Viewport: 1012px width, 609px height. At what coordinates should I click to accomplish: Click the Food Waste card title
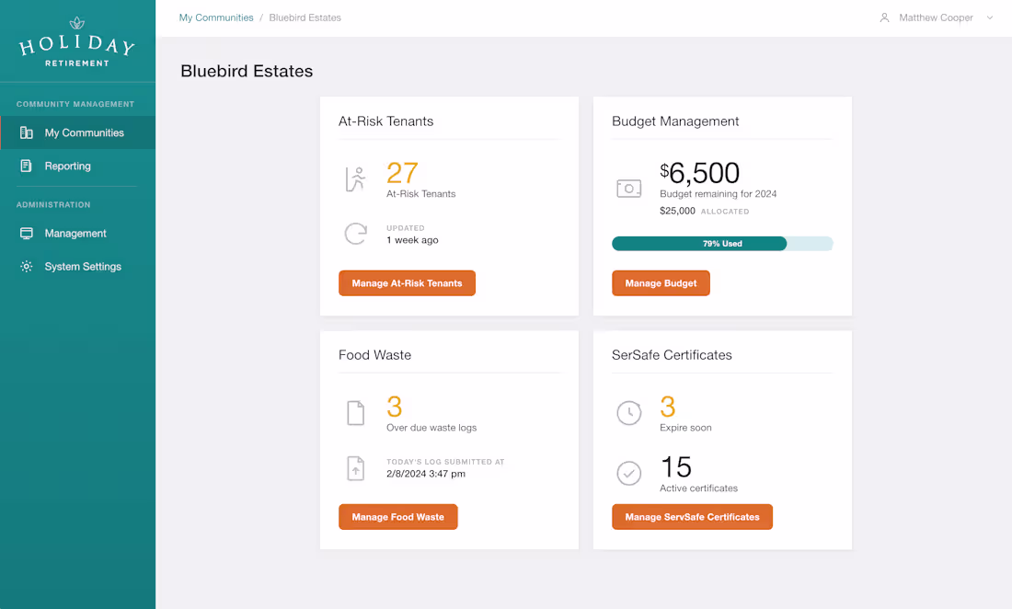pos(374,355)
